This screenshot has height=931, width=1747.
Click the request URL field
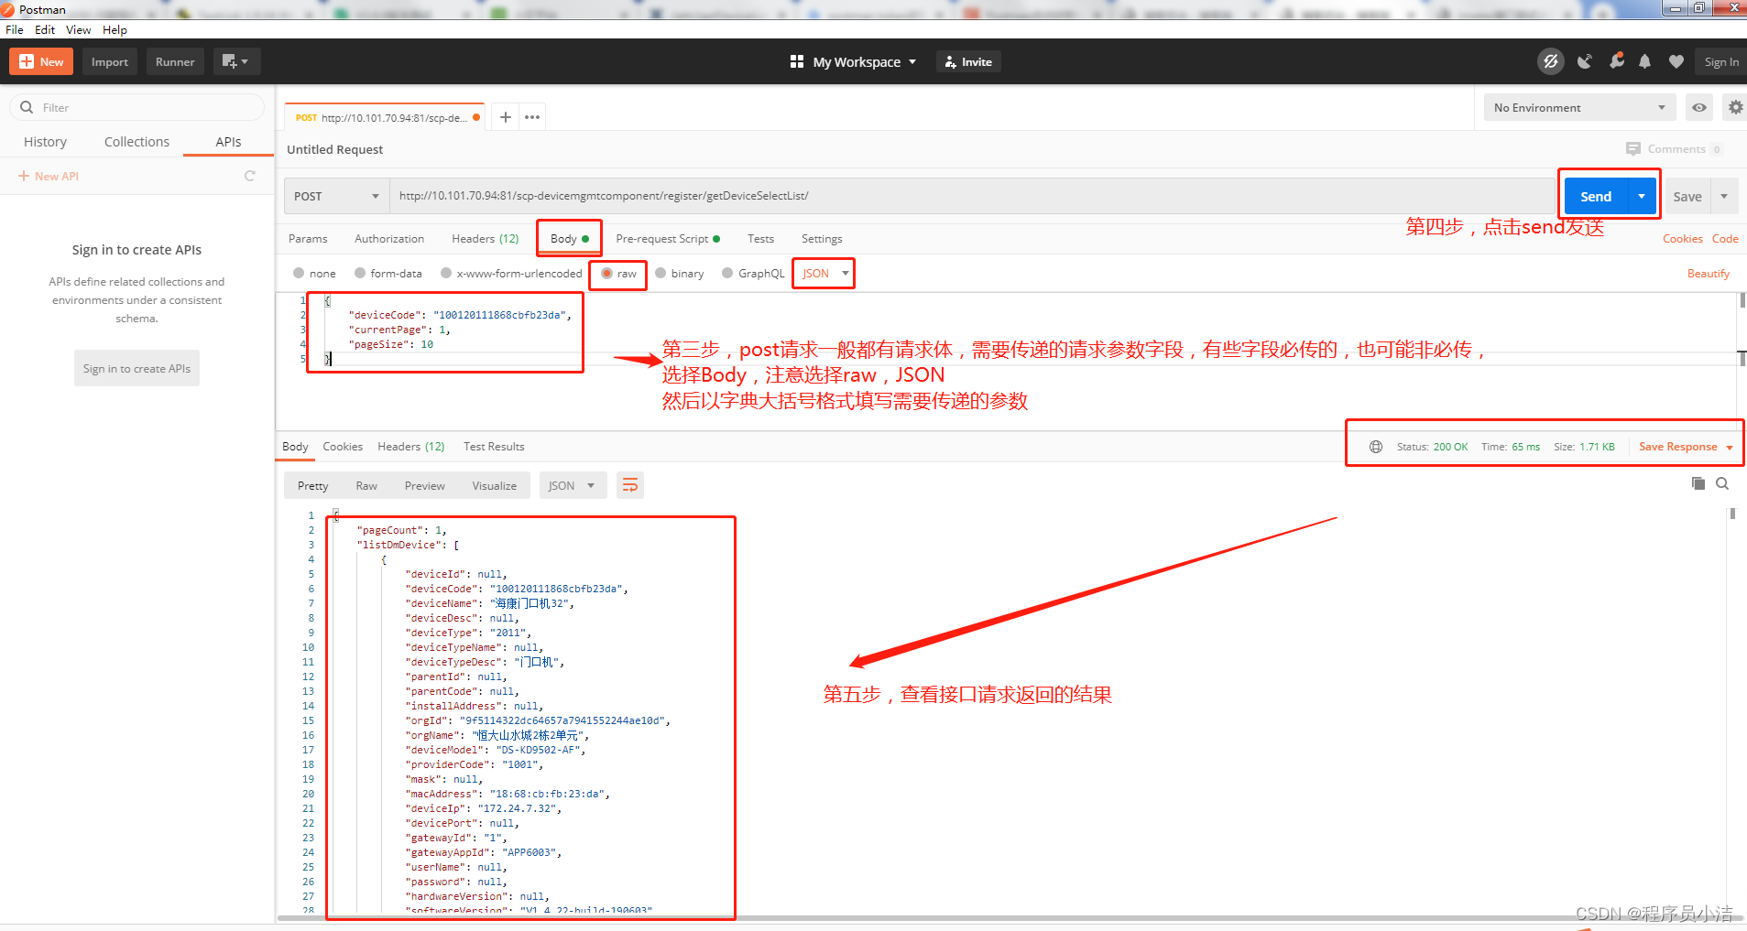[973, 196]
